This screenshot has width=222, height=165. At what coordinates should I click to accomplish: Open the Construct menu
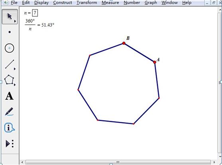pyautogui.click(x=63, y=2)
